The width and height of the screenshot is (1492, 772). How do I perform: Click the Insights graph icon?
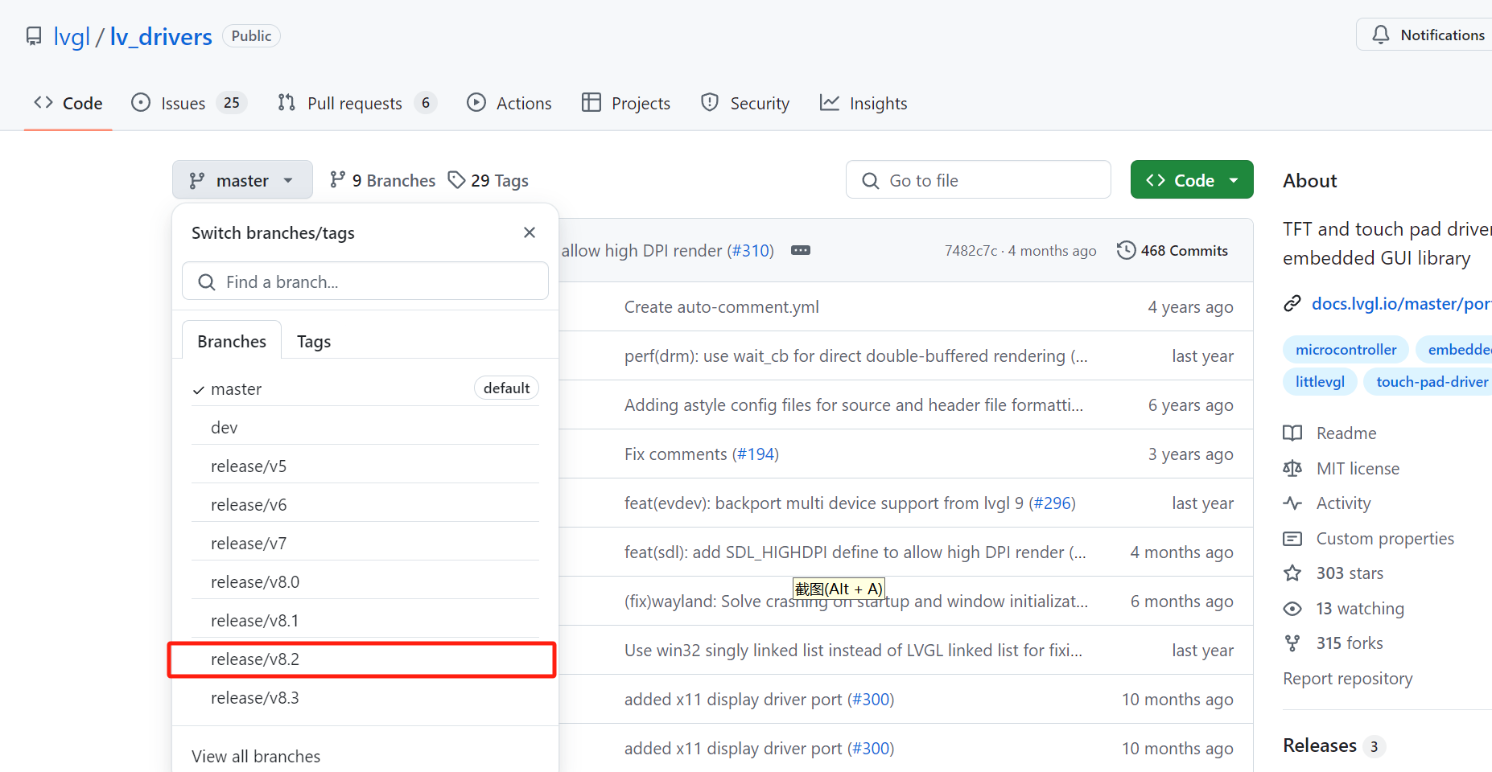830,103
